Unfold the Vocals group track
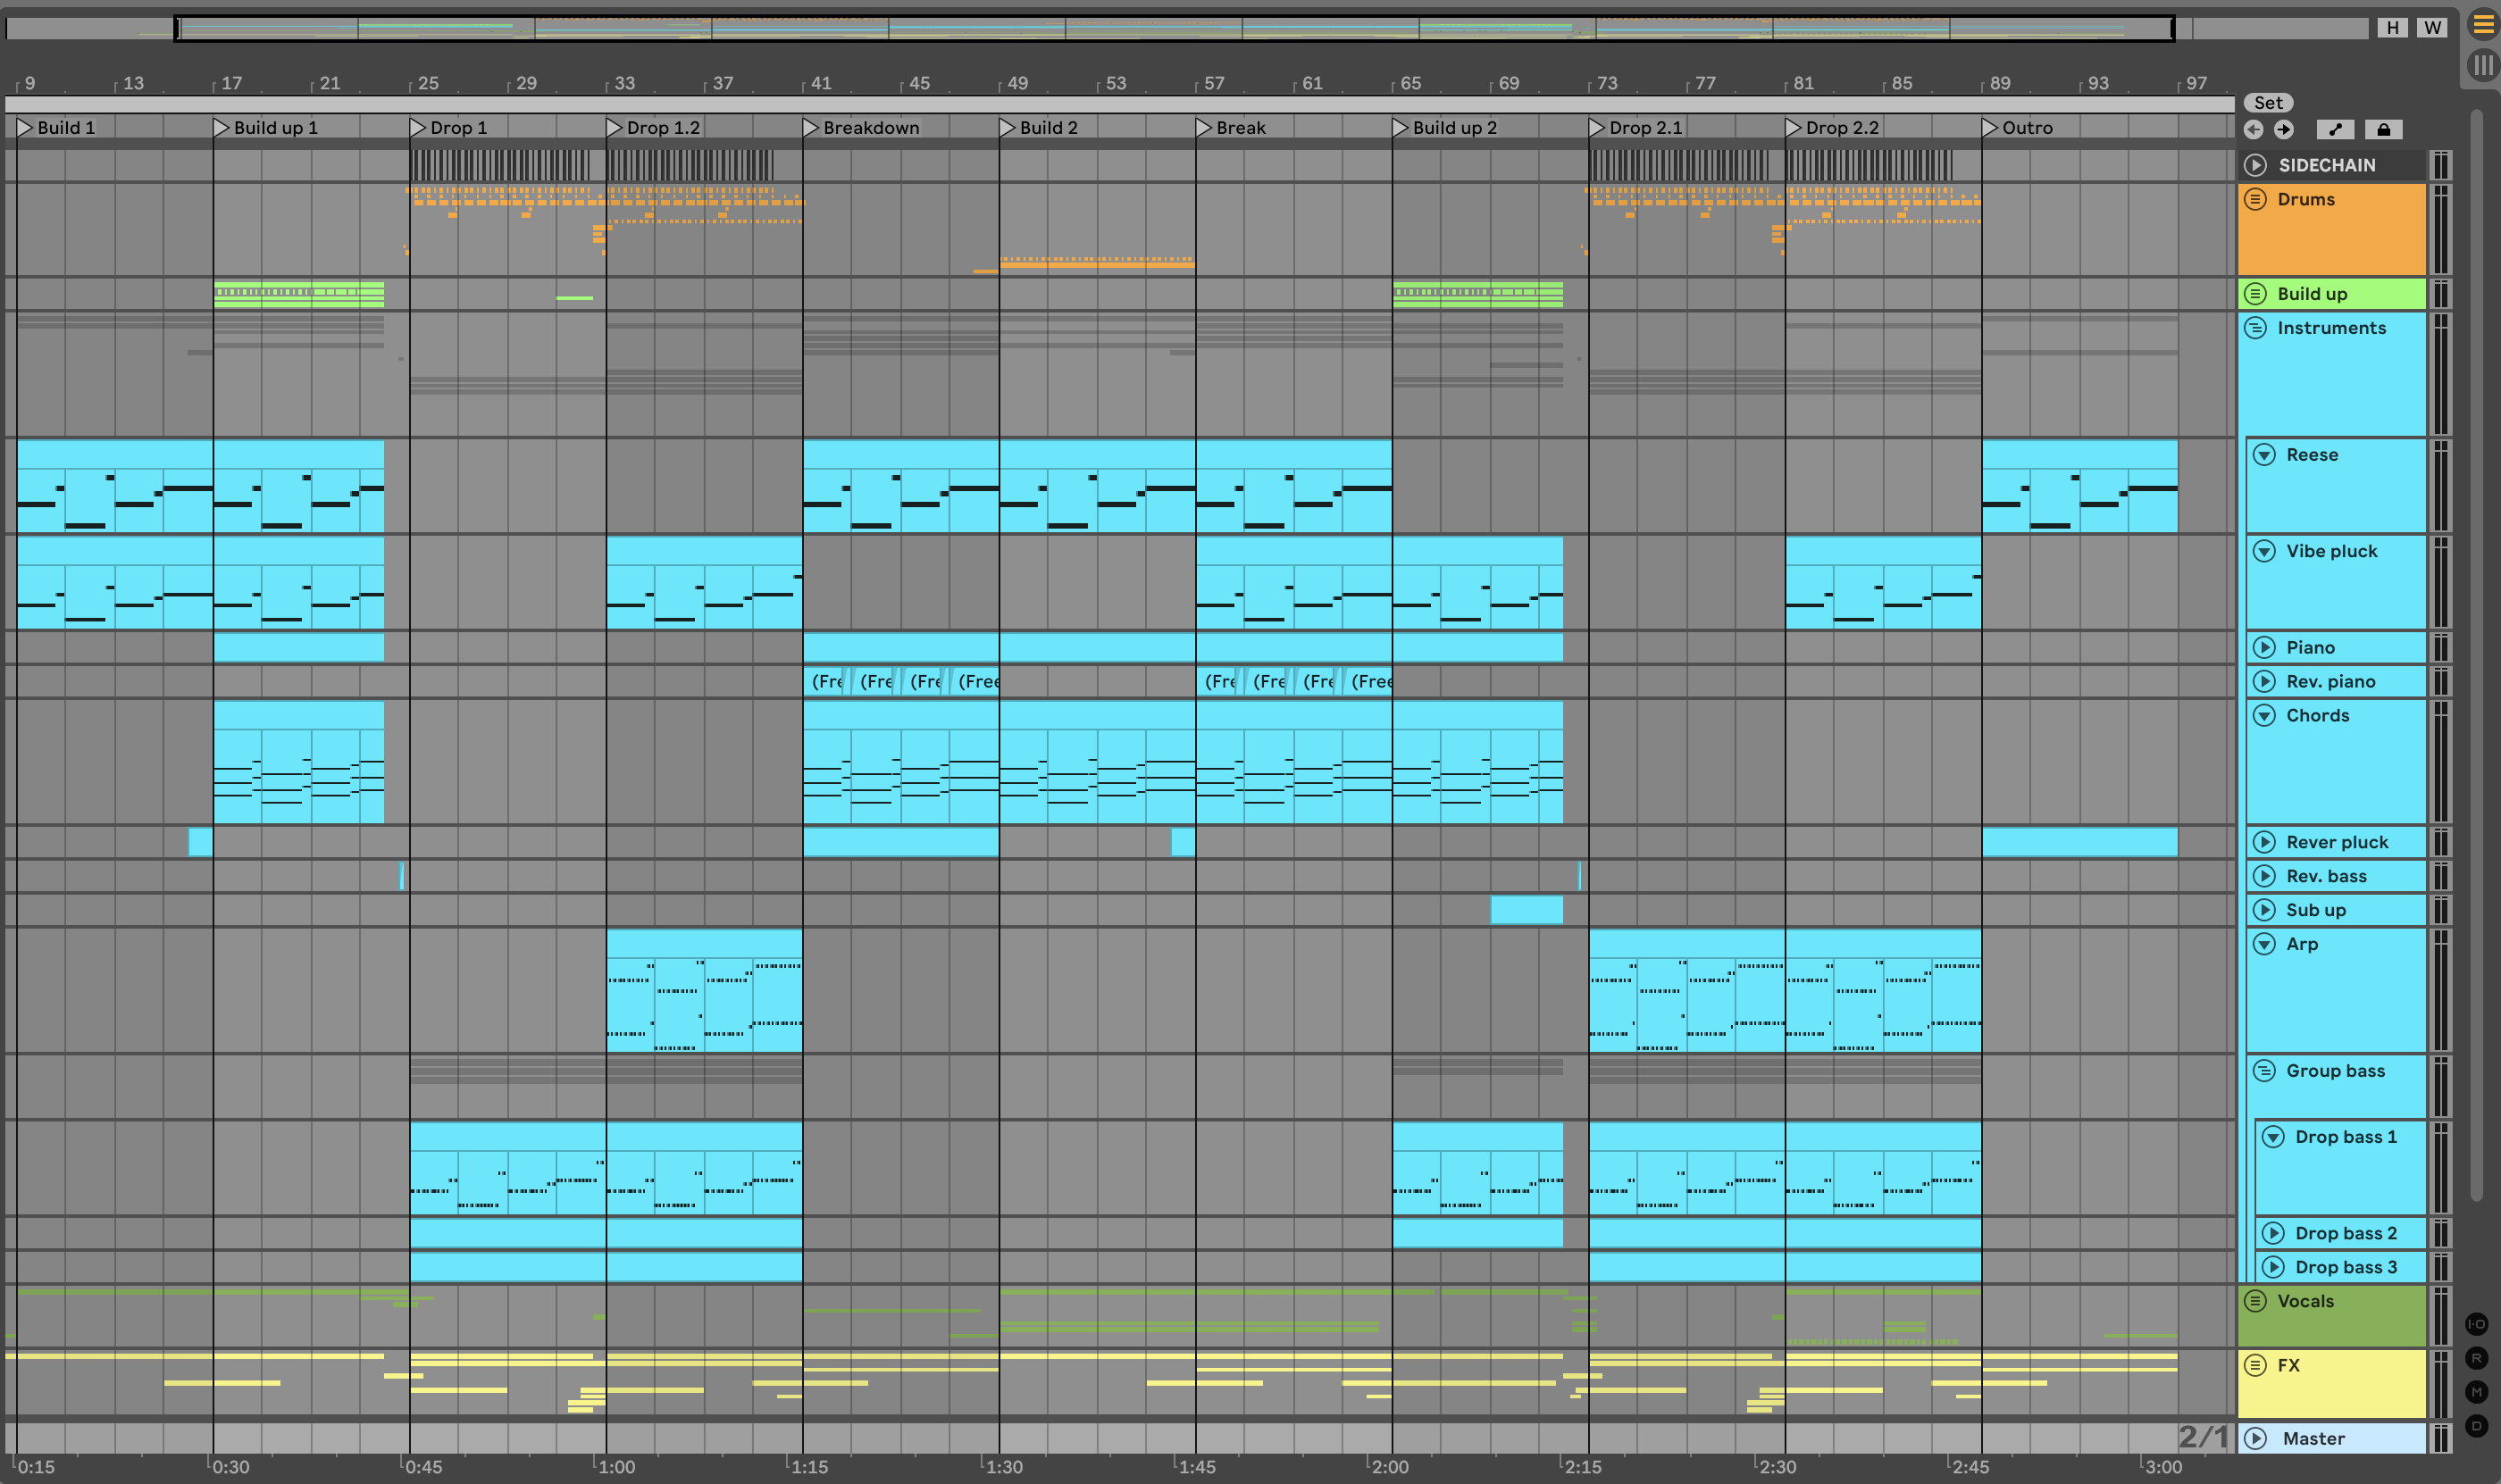Screen dimensions: 2501x1484 click(x=2254, y=1301)
